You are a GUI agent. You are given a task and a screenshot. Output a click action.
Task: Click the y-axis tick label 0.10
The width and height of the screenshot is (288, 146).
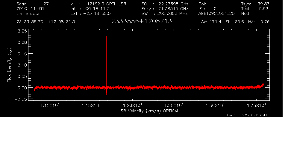[x=22, y=65]
